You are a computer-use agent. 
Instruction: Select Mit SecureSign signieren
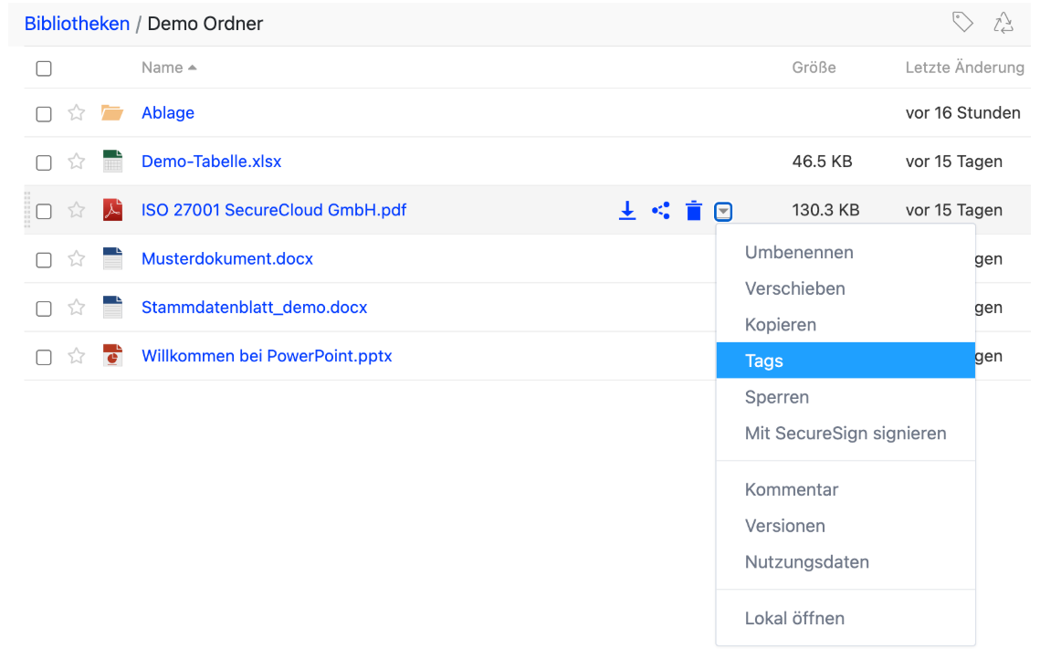(x=846, y=434)
